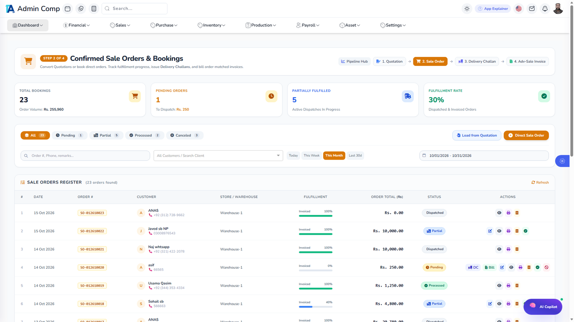This screenshot has width=574, height=322.
Task: View details of order SO-012610023 eye icon
Action: [499, 213]
